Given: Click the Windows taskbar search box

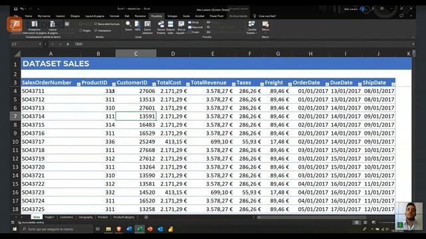Looking at the screenshot, I should coord(57,229).
